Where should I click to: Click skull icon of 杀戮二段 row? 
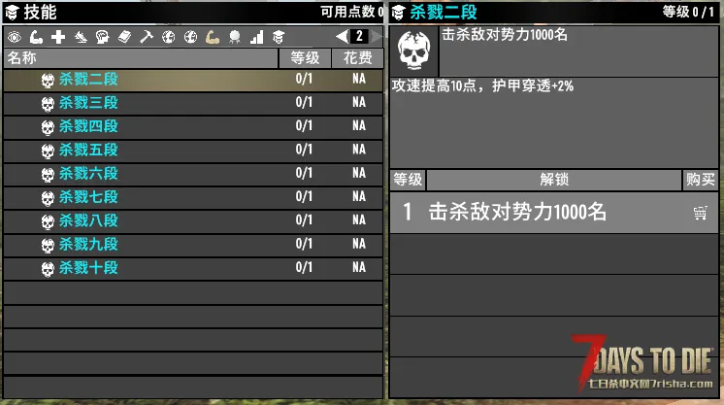coord(48,81)
